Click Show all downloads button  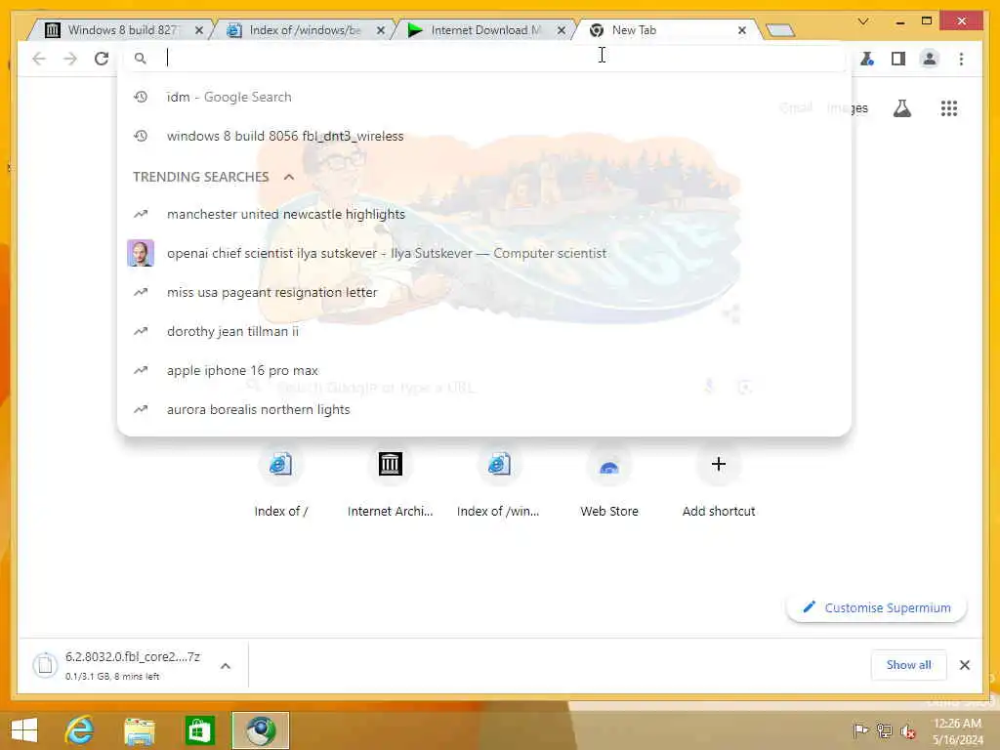(908, 665)
